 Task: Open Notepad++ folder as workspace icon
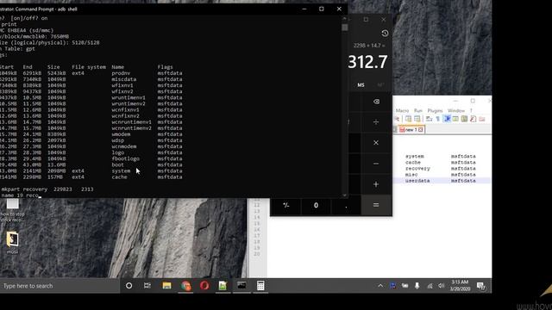tap(482, 119)
